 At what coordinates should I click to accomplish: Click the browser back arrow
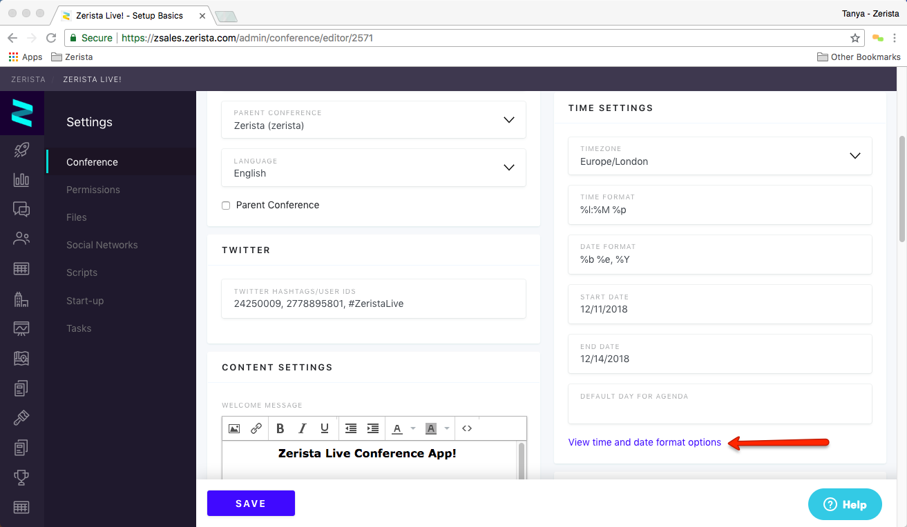coord(12,38)
